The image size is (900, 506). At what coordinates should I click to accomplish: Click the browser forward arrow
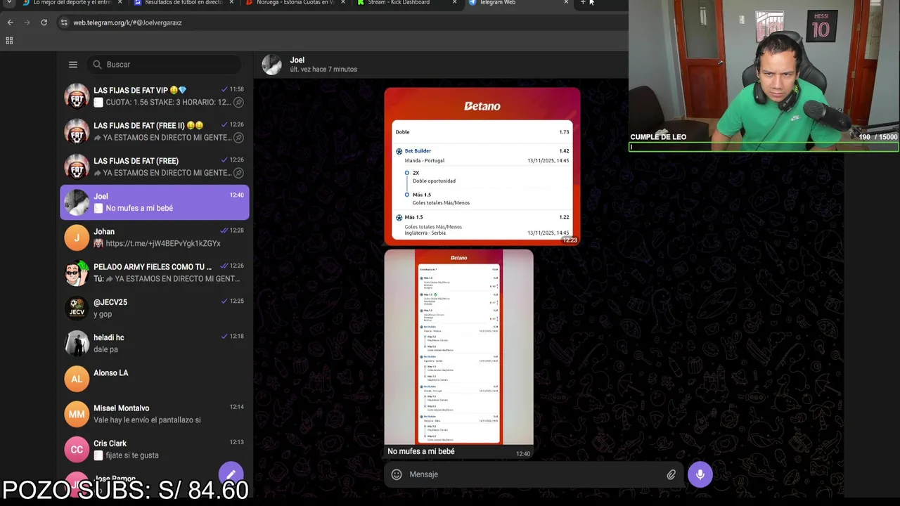pyautogui.click(x=27, y=22)
